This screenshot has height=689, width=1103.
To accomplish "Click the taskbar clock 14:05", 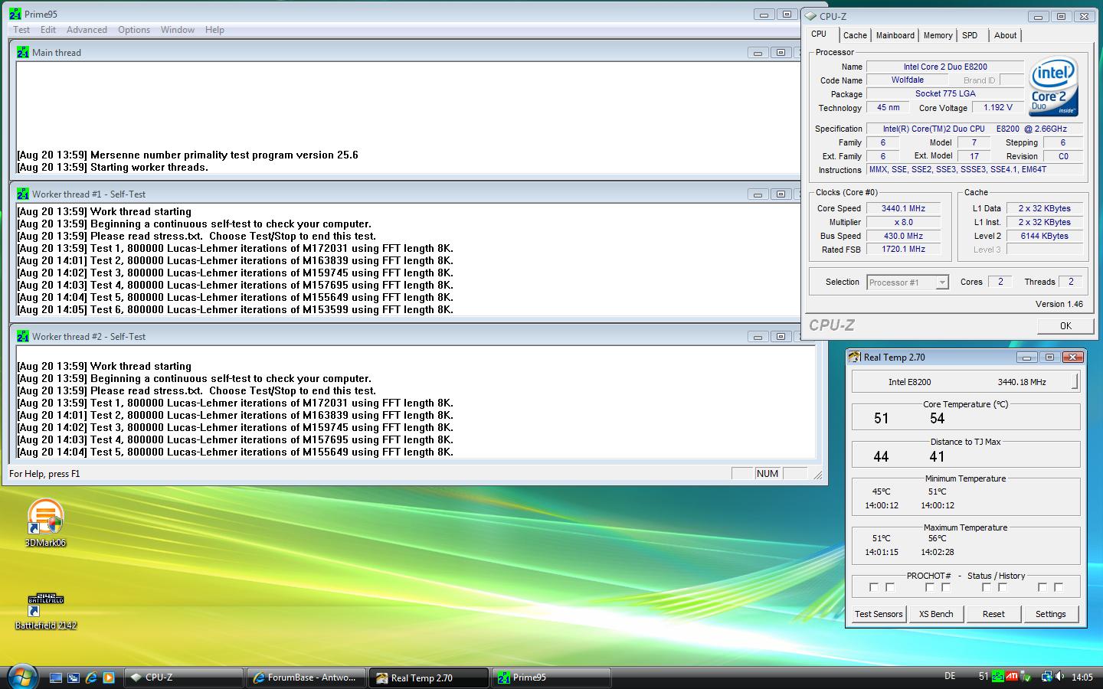I will (1082, 677).
